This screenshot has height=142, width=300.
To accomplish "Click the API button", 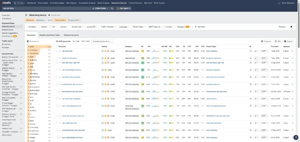I will click(278, 41).
